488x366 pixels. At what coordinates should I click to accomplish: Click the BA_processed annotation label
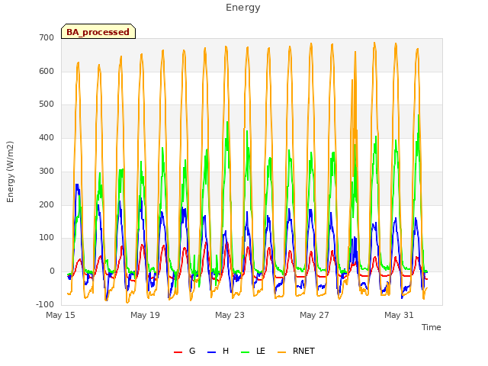pyautogui.click(x=98, y=31)
